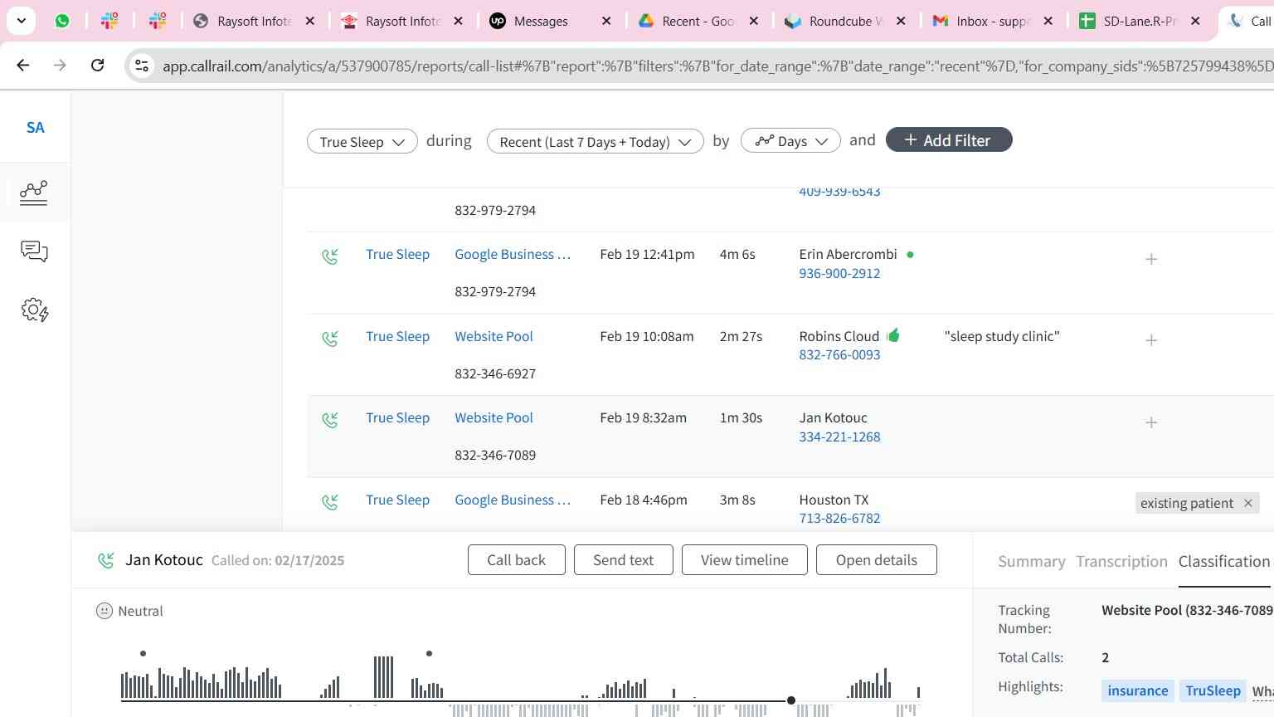Viewport: 1274px width, 717px height.
Task: Click the Open details button
Action: (876, 559)
